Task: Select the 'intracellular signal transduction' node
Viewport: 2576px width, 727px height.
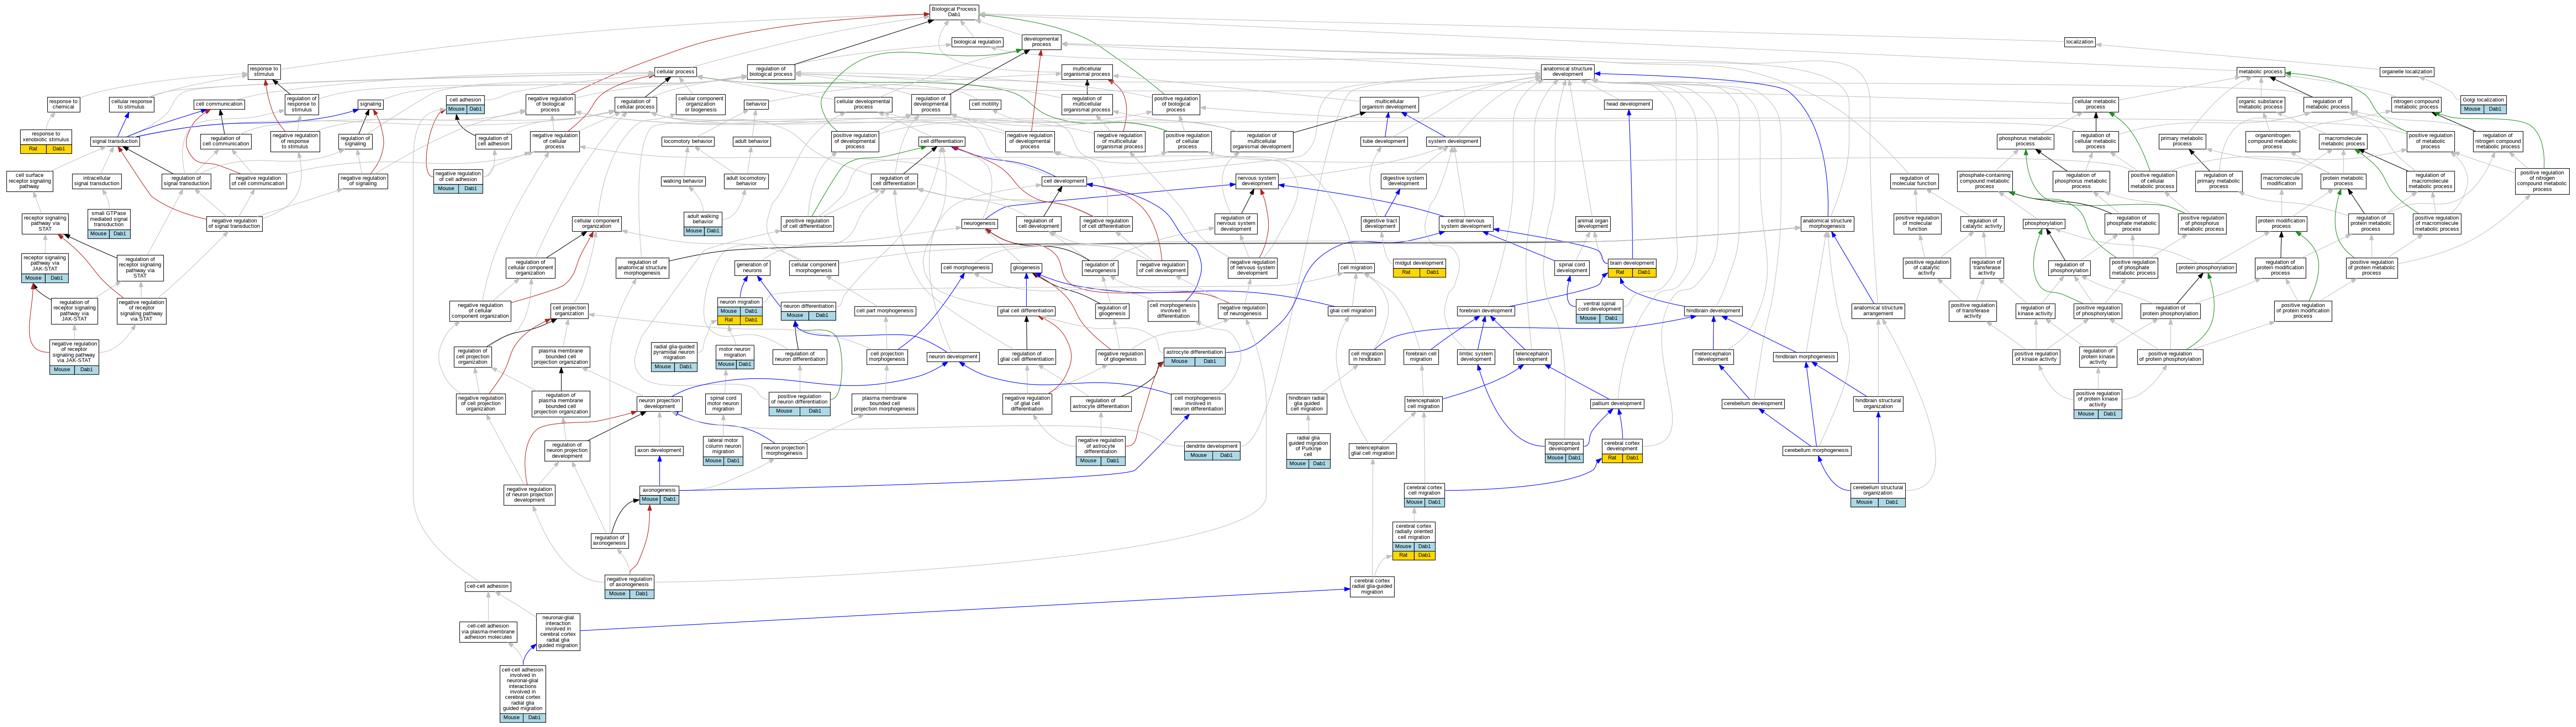Action: pyautogui.click(x=97, y=181)
